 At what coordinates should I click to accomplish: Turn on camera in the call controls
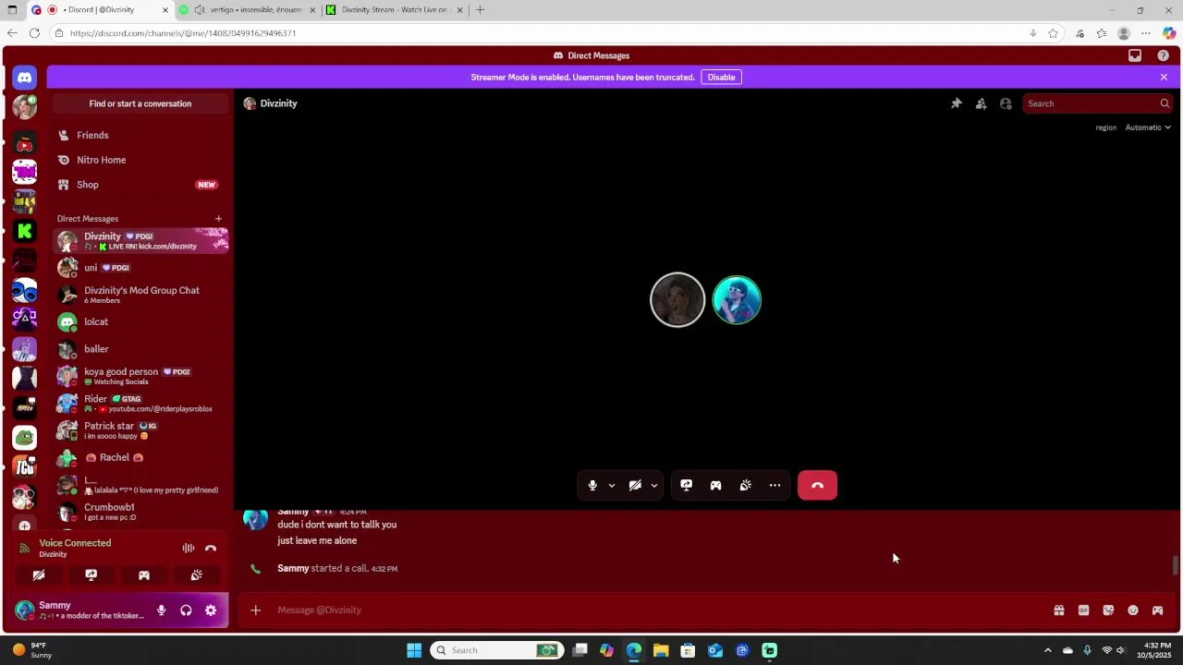tap(635, 486)
